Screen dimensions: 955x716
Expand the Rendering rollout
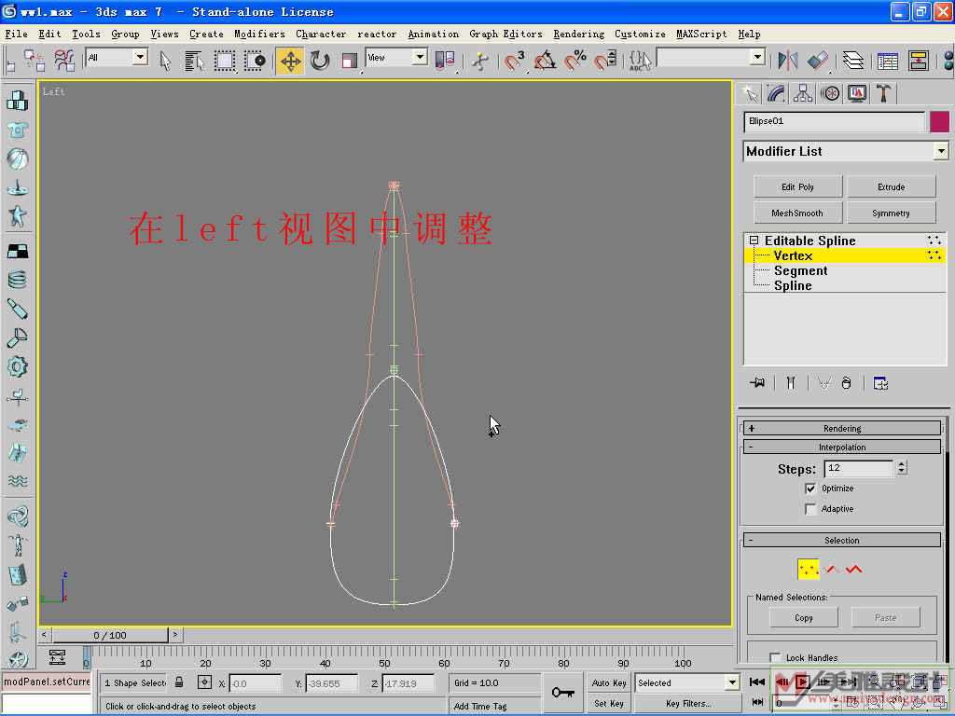(842, 429)
